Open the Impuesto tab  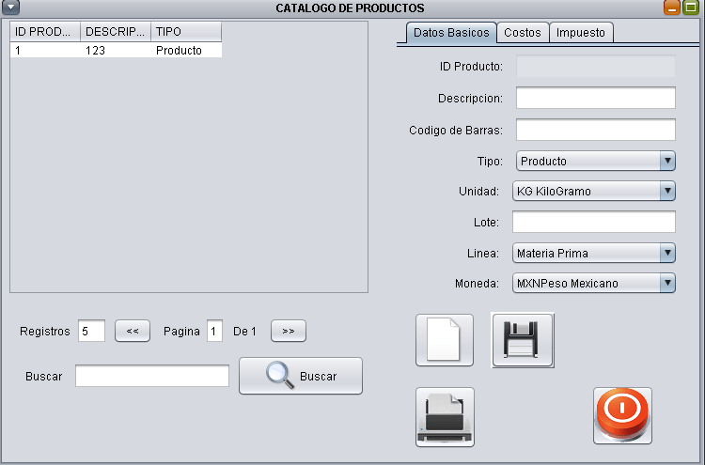pos(581,33)
